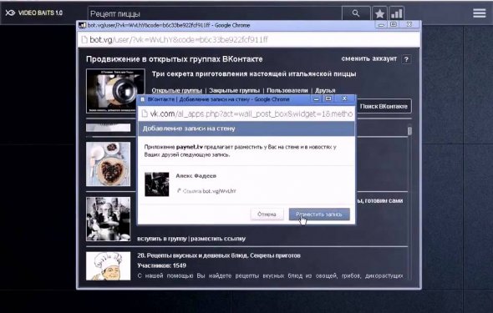
Task: Click the VIDEO BAITS 1.0 title text
Action: click(40, 13)
